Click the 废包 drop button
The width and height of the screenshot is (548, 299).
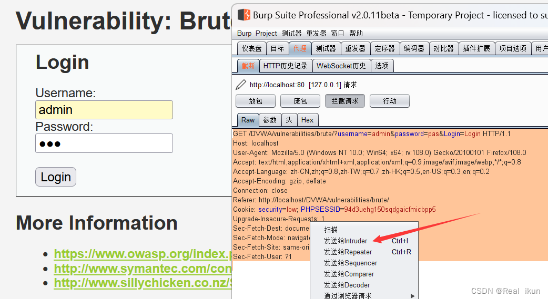click(300, 101)
